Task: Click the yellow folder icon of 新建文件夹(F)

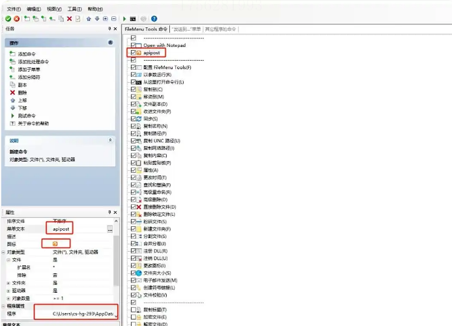Action: 139,229
